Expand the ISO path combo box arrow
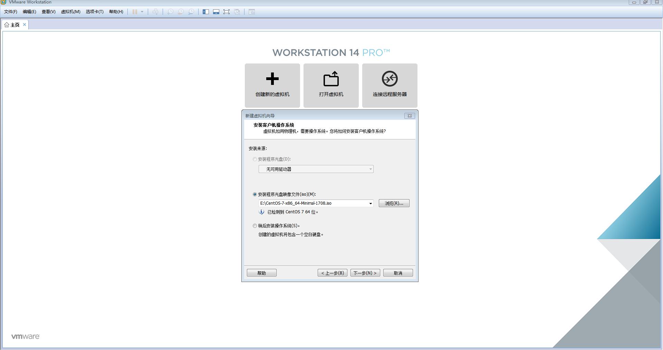The width and height of the screenshot is (663, 350). [371, 203]
